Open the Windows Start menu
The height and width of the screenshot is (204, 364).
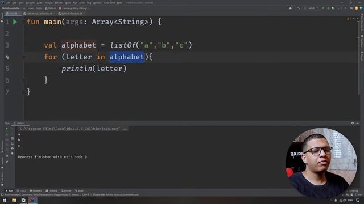(x=5, y=200)
